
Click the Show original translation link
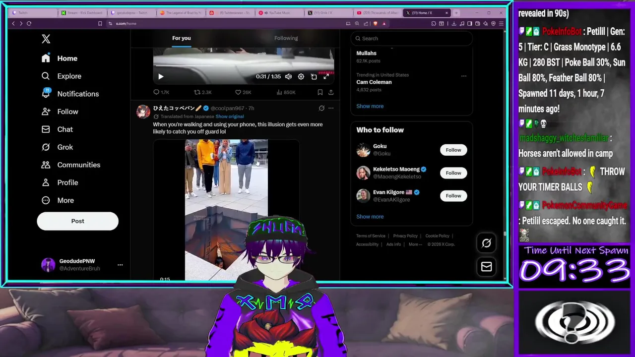click(x=230, y=117)
